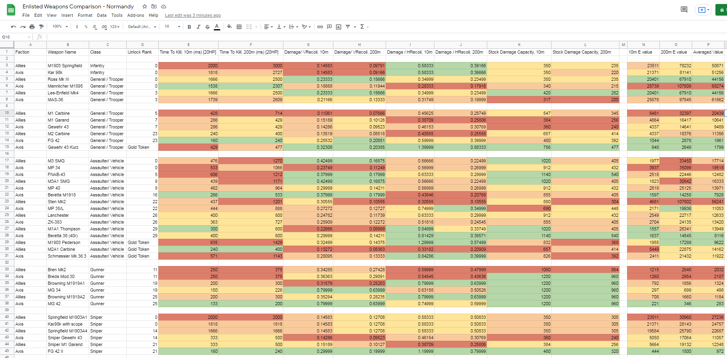Image resolution: width=727 pixels, height=358 pixels.
Task: Open the File menu
Action: (26, 15)
